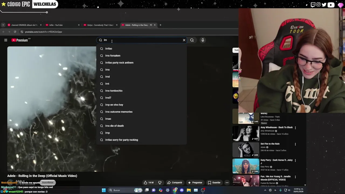Clear the search box text
Screen dimensions: 345x194
coord(184,40)
